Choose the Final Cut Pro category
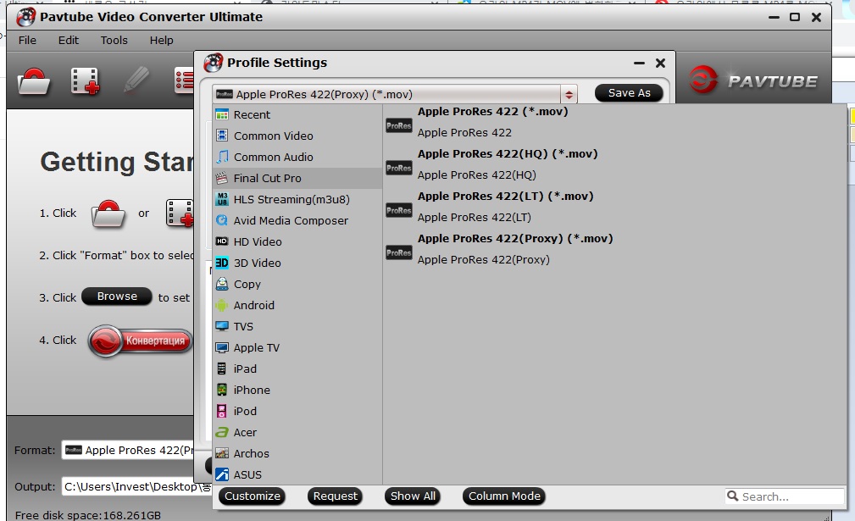Viewport: 855px width, 521px height. [x=297, y=178]
